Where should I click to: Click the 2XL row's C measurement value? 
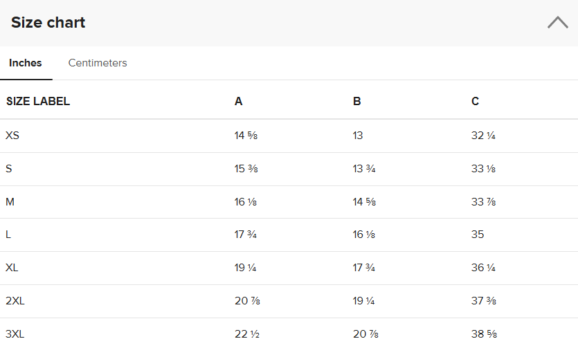point(483,301)
